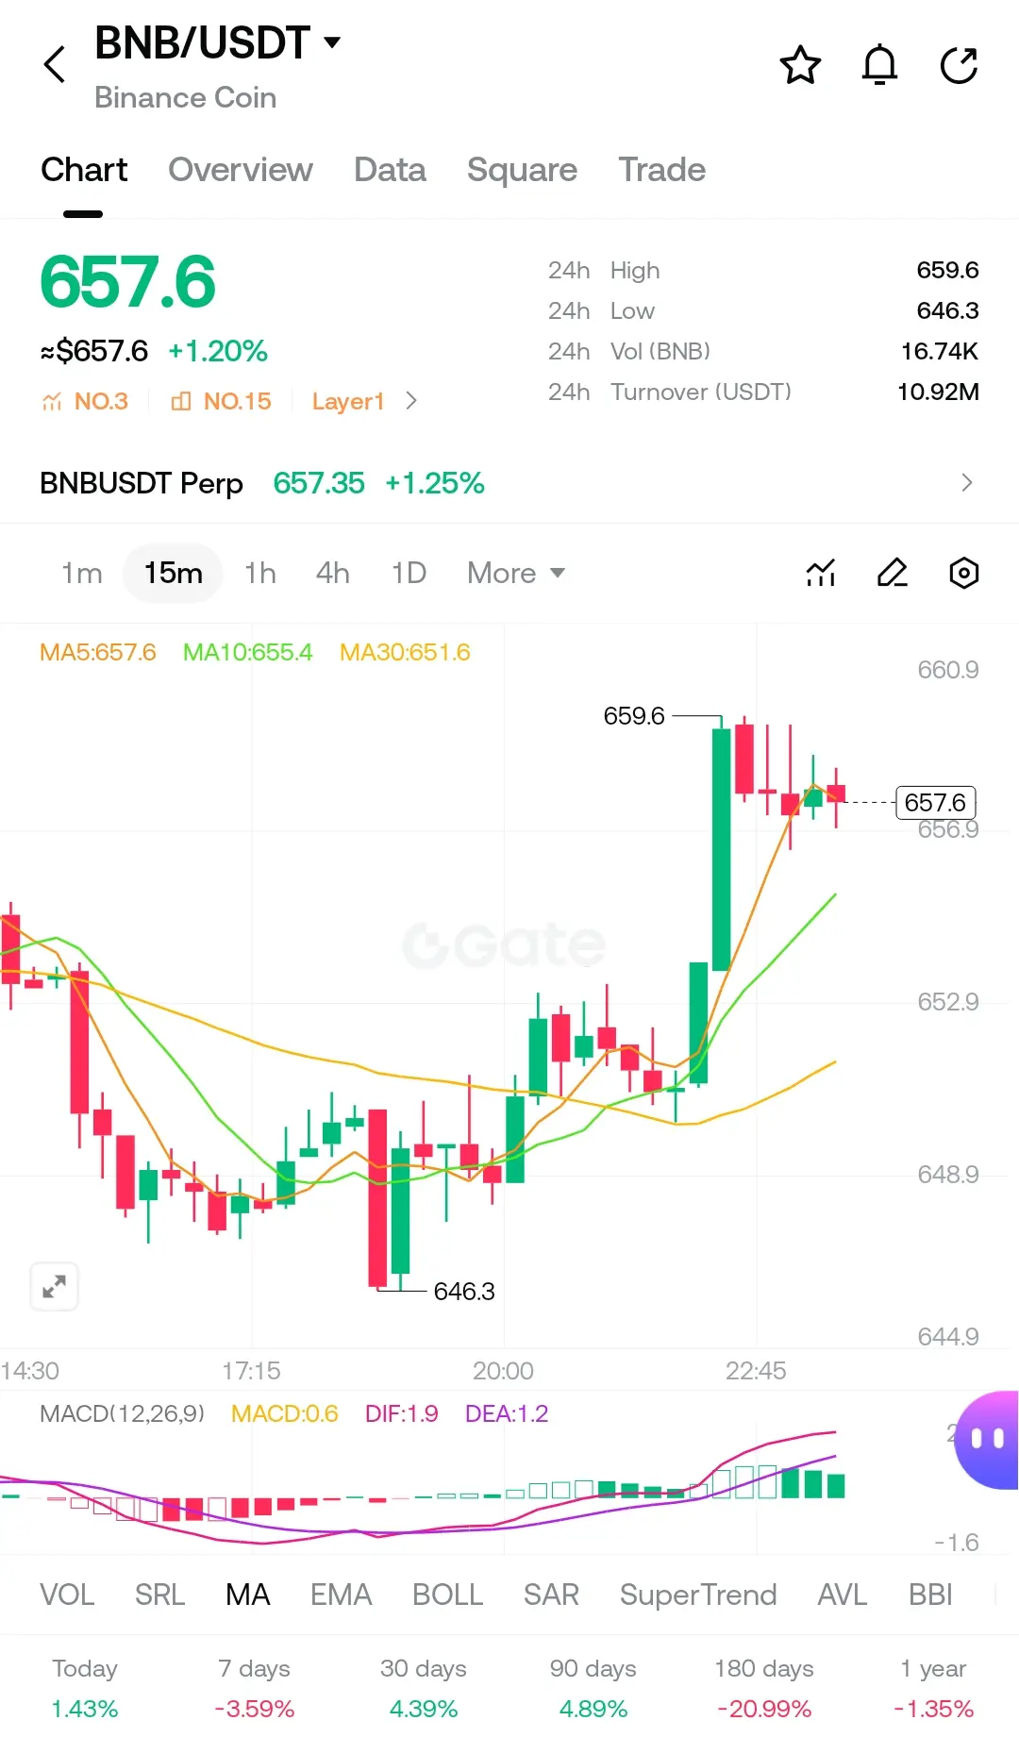Select the MA indicator
The image size is (1019, 1737).
pos(248,1595)
